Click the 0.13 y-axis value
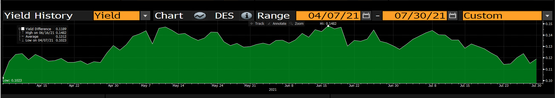The image size is (555, 98). coord(549,47)
